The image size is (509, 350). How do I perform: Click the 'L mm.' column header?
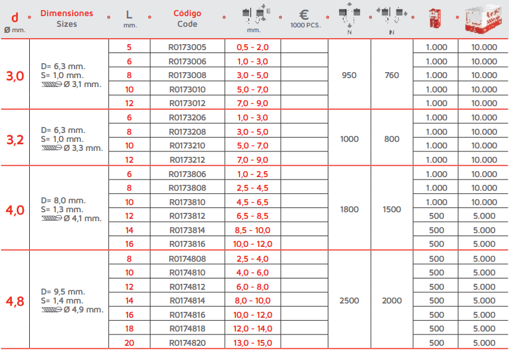click(129, 18)
